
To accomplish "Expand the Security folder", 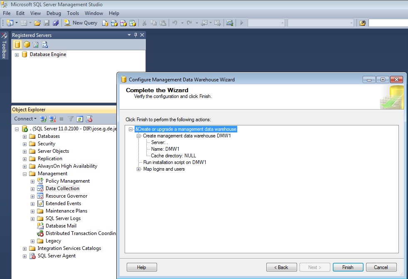I will coord(25,144).
